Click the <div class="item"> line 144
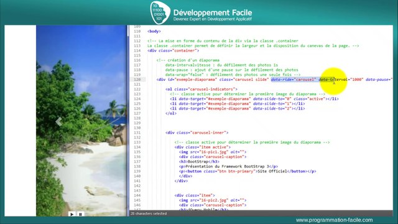398x224 pixels. [x=195, y=195]
